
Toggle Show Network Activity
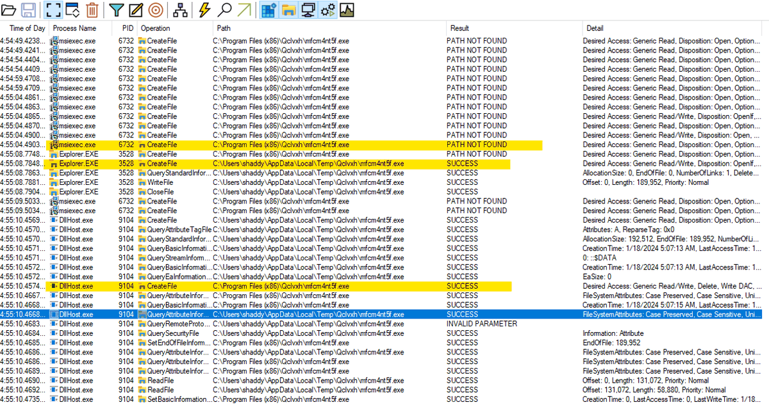(x=308, y=10)
